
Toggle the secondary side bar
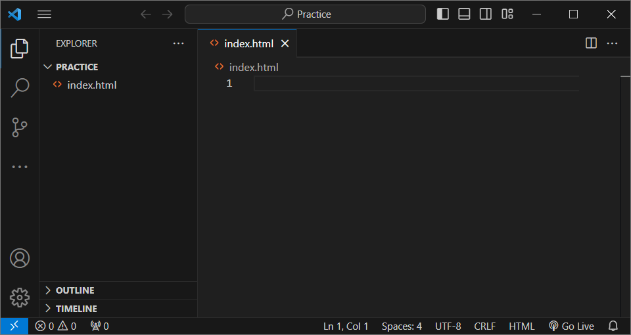pyautogui.click(x=485, y=14)
